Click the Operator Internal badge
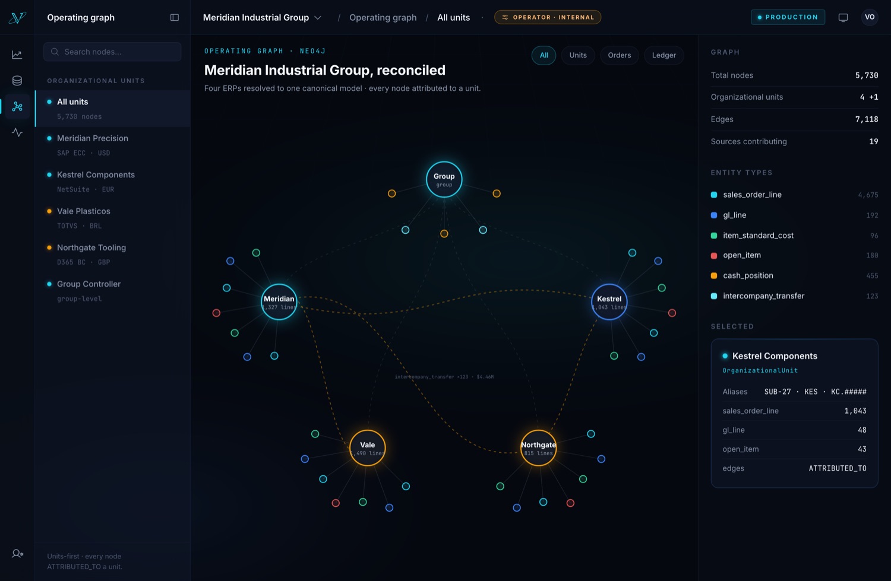This screenshot has width=891, height=581. click(548, 17)
